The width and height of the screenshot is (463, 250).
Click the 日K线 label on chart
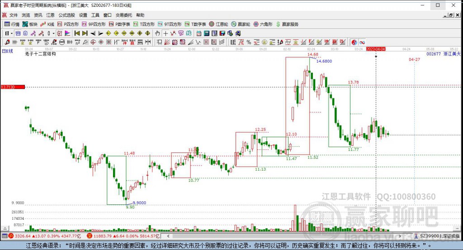(7, 51)
